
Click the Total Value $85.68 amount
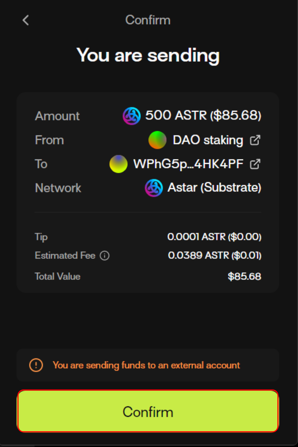point(244,276)
